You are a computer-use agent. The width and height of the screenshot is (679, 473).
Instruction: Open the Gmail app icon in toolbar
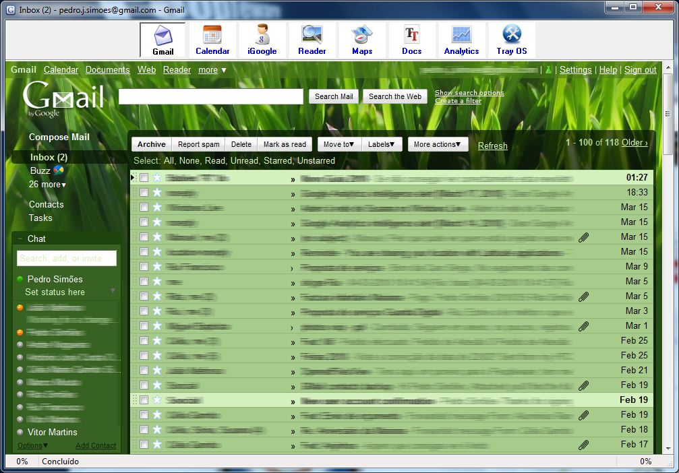[163, 35]
